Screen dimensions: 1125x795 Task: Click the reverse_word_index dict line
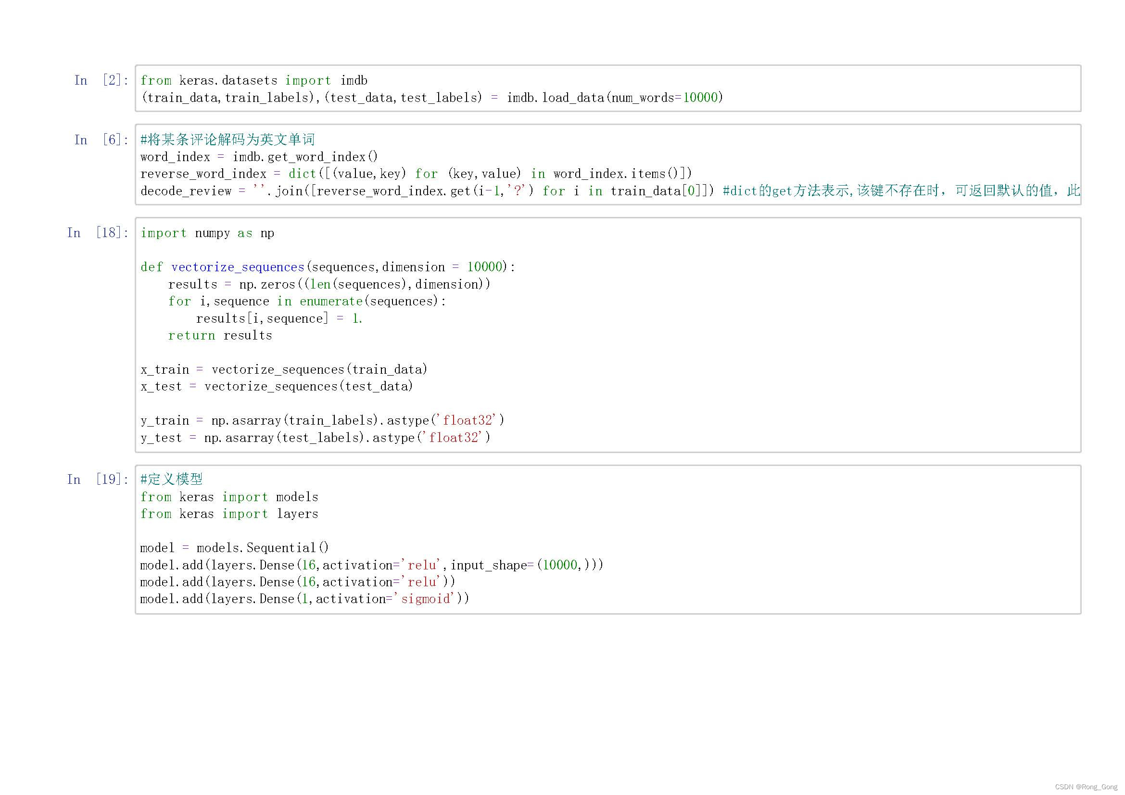416,174
